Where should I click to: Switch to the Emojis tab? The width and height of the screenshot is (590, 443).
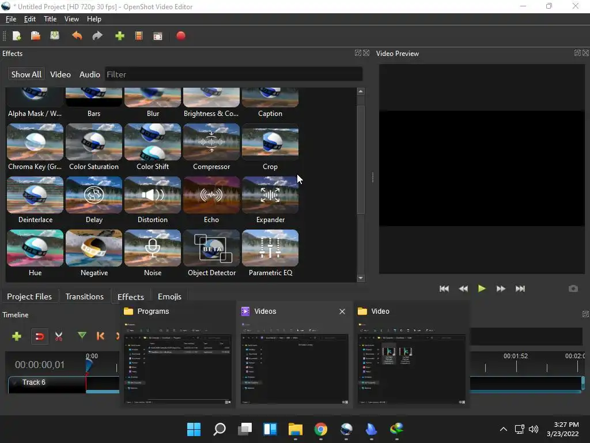(x=169, y=296)
